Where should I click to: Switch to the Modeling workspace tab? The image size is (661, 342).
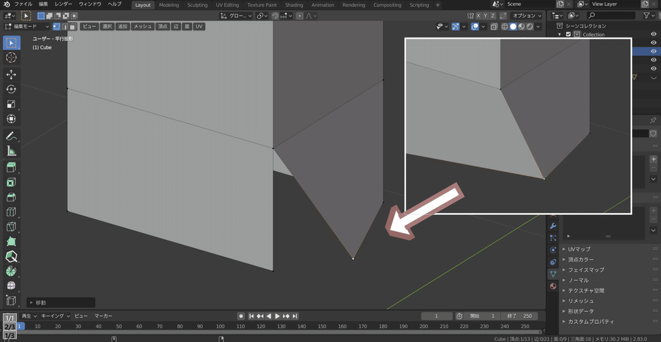[x=169, y=5]
